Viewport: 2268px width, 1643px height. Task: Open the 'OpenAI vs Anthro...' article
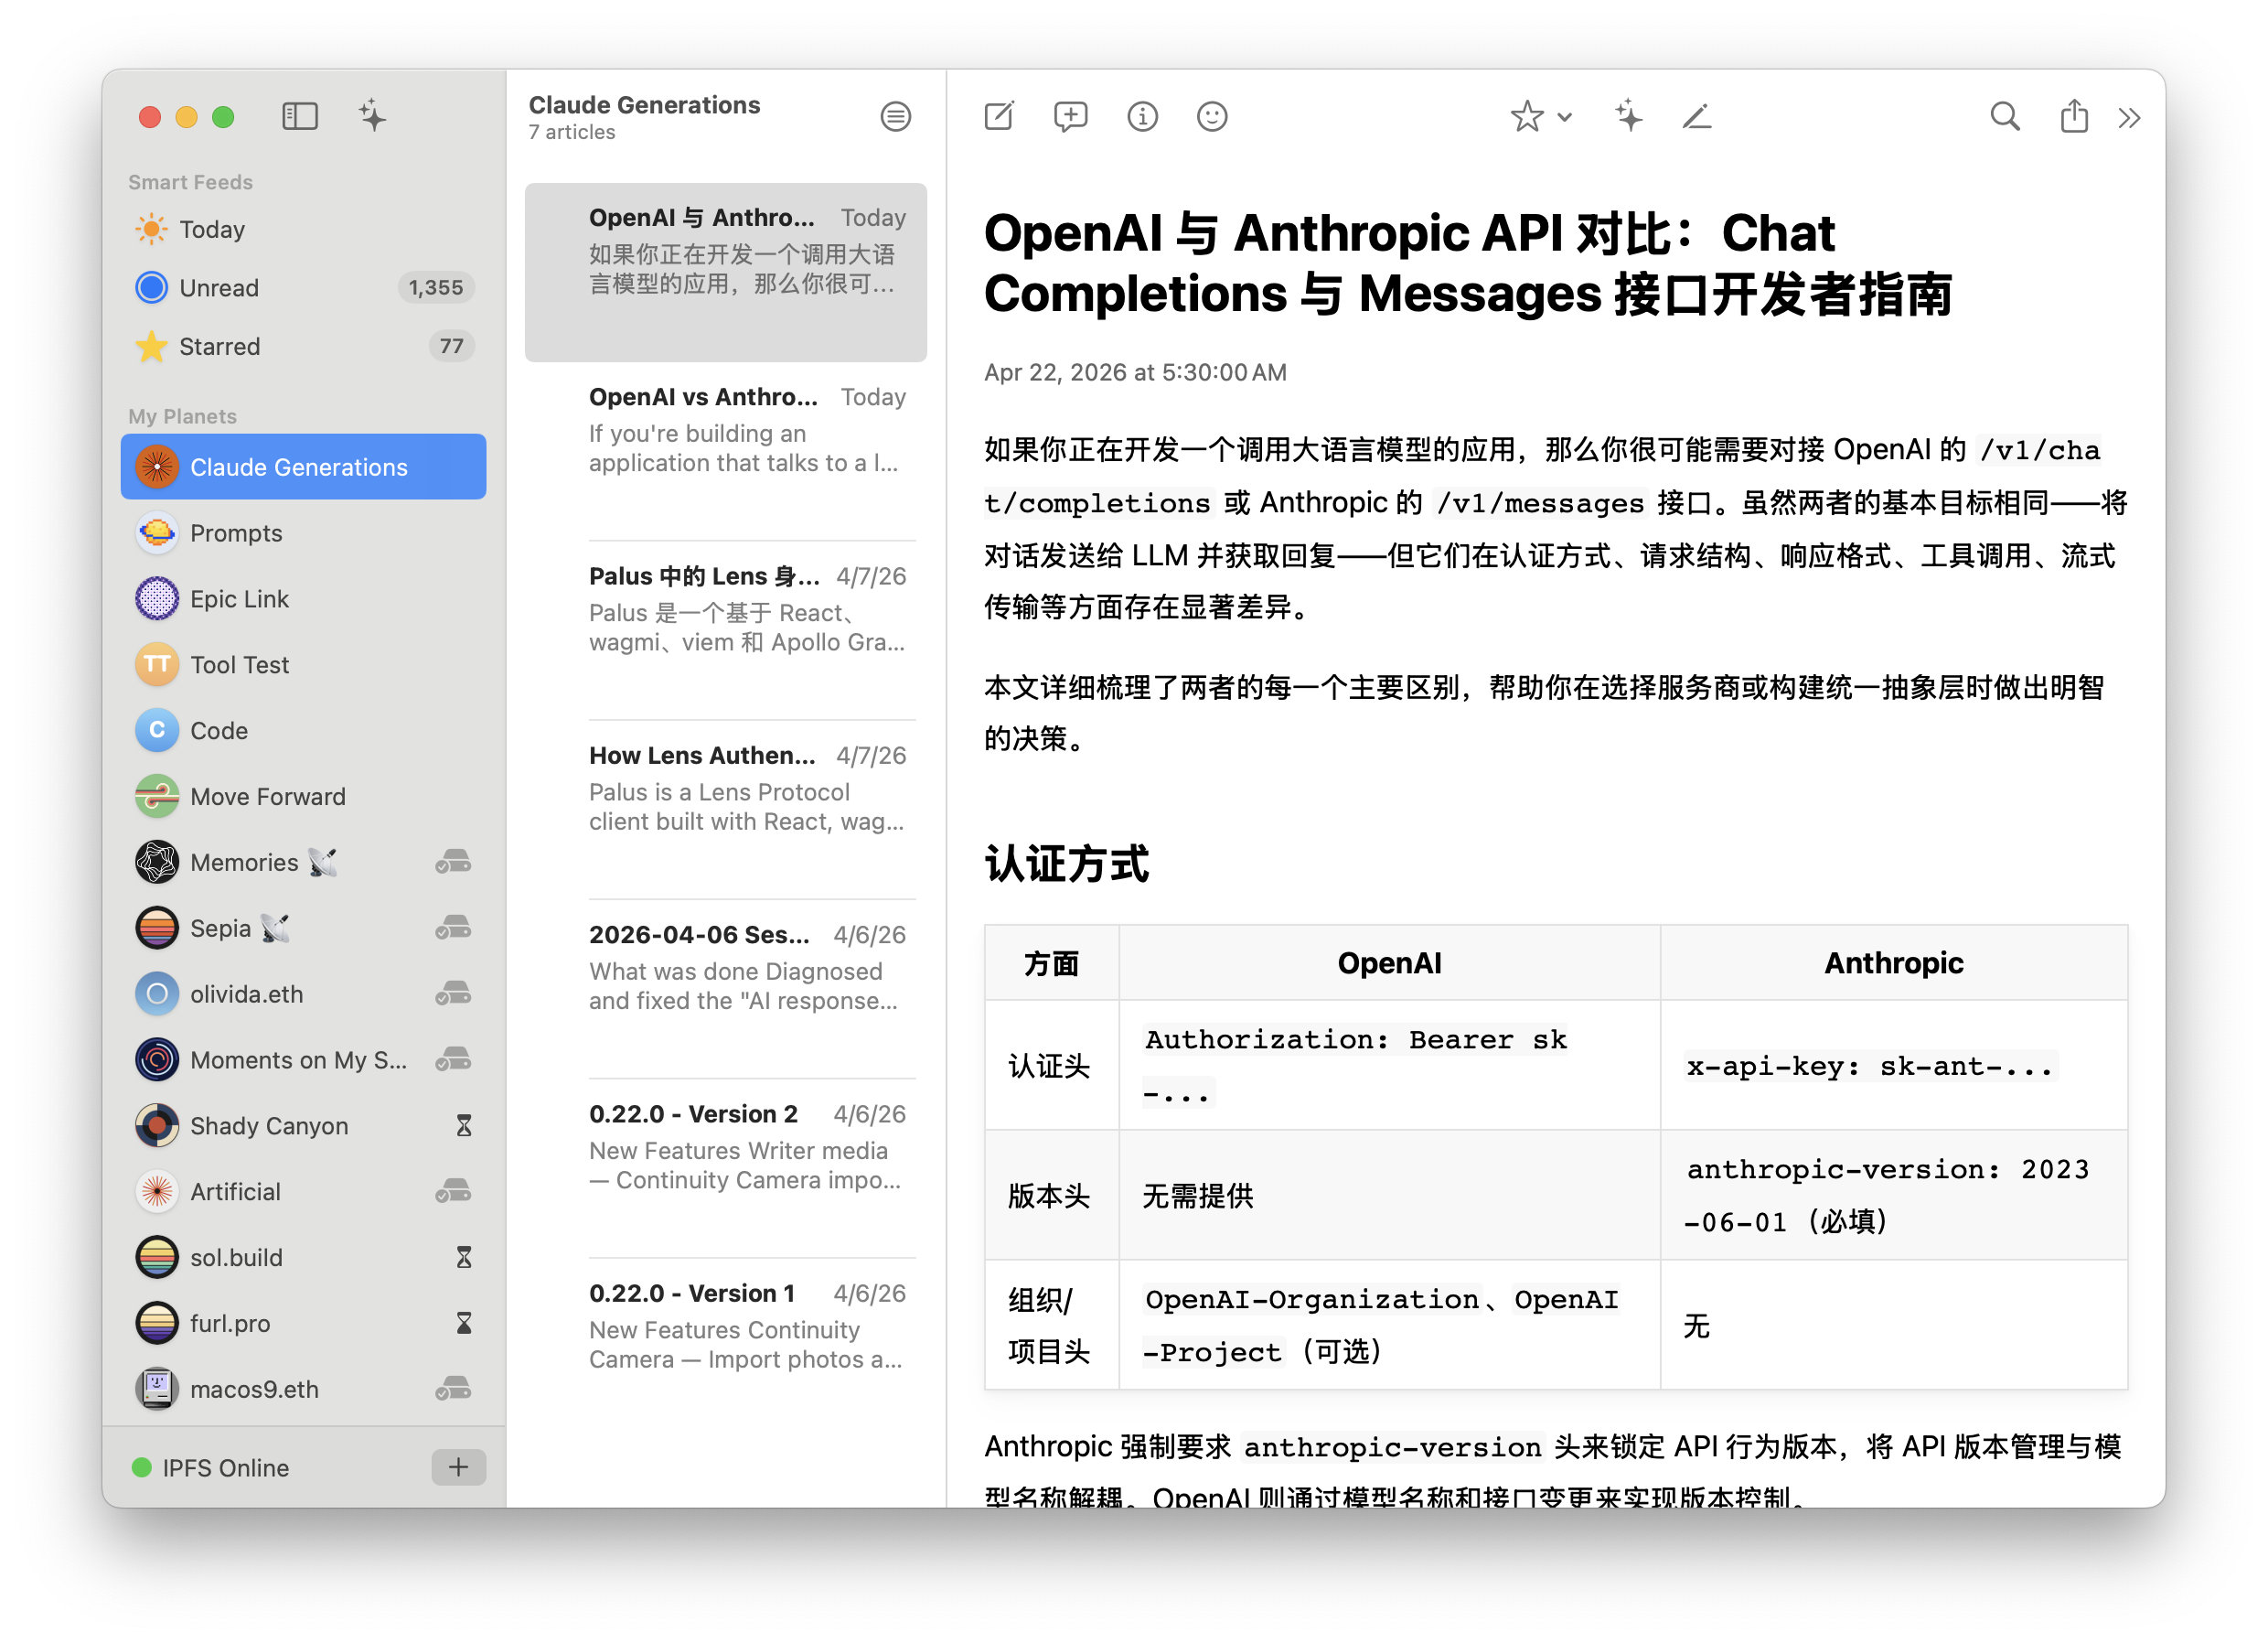tap(746, 430)
